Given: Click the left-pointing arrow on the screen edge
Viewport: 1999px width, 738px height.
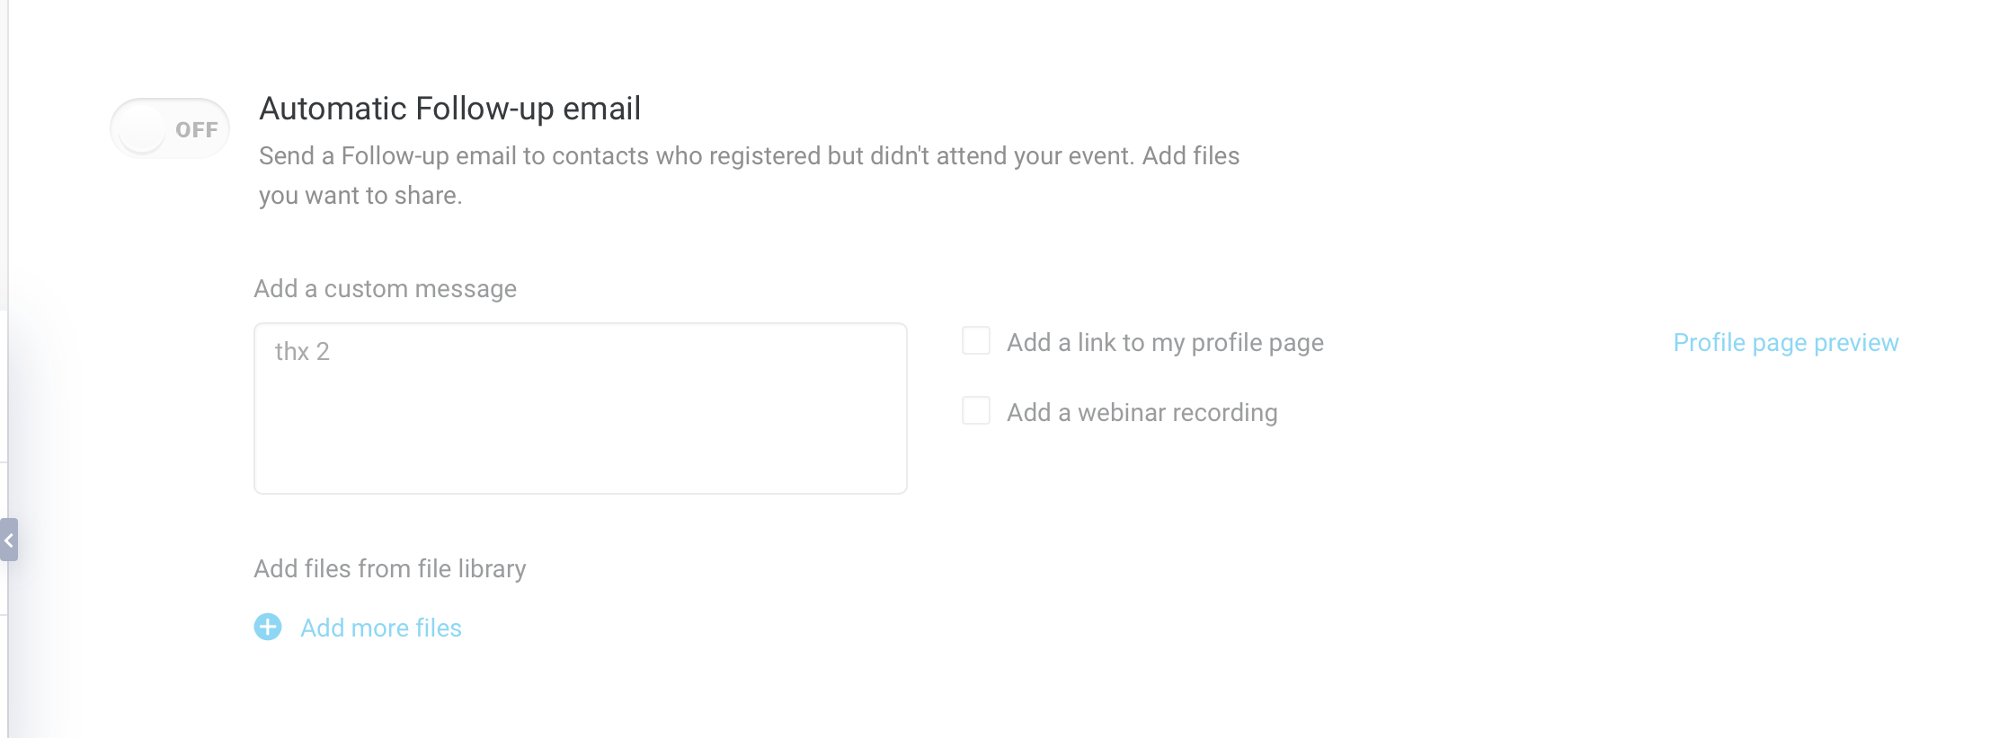Looking at the screenshot, I should 9,540.
